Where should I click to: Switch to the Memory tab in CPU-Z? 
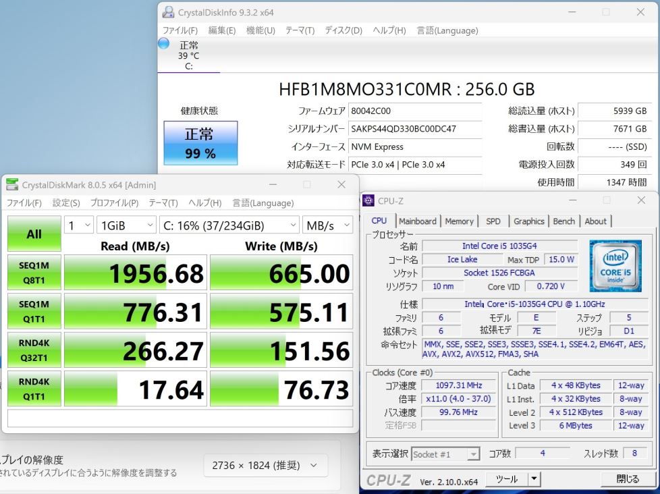[459, 221]
